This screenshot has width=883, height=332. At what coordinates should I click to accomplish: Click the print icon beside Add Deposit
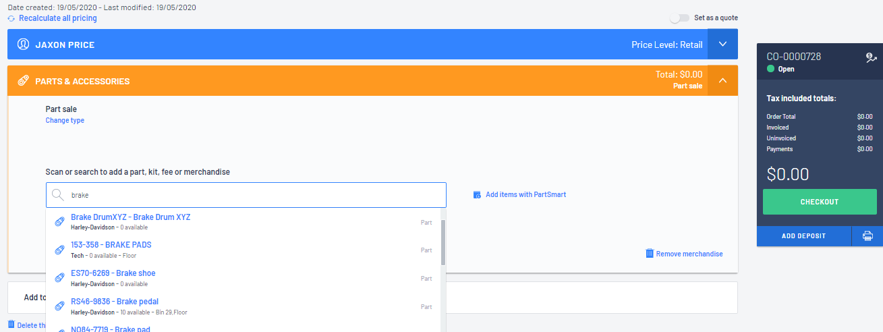click(x=867, y=236)
